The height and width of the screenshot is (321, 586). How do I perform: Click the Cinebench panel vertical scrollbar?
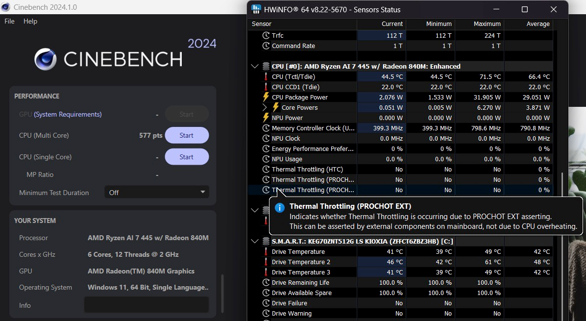[x=223, y=294]
